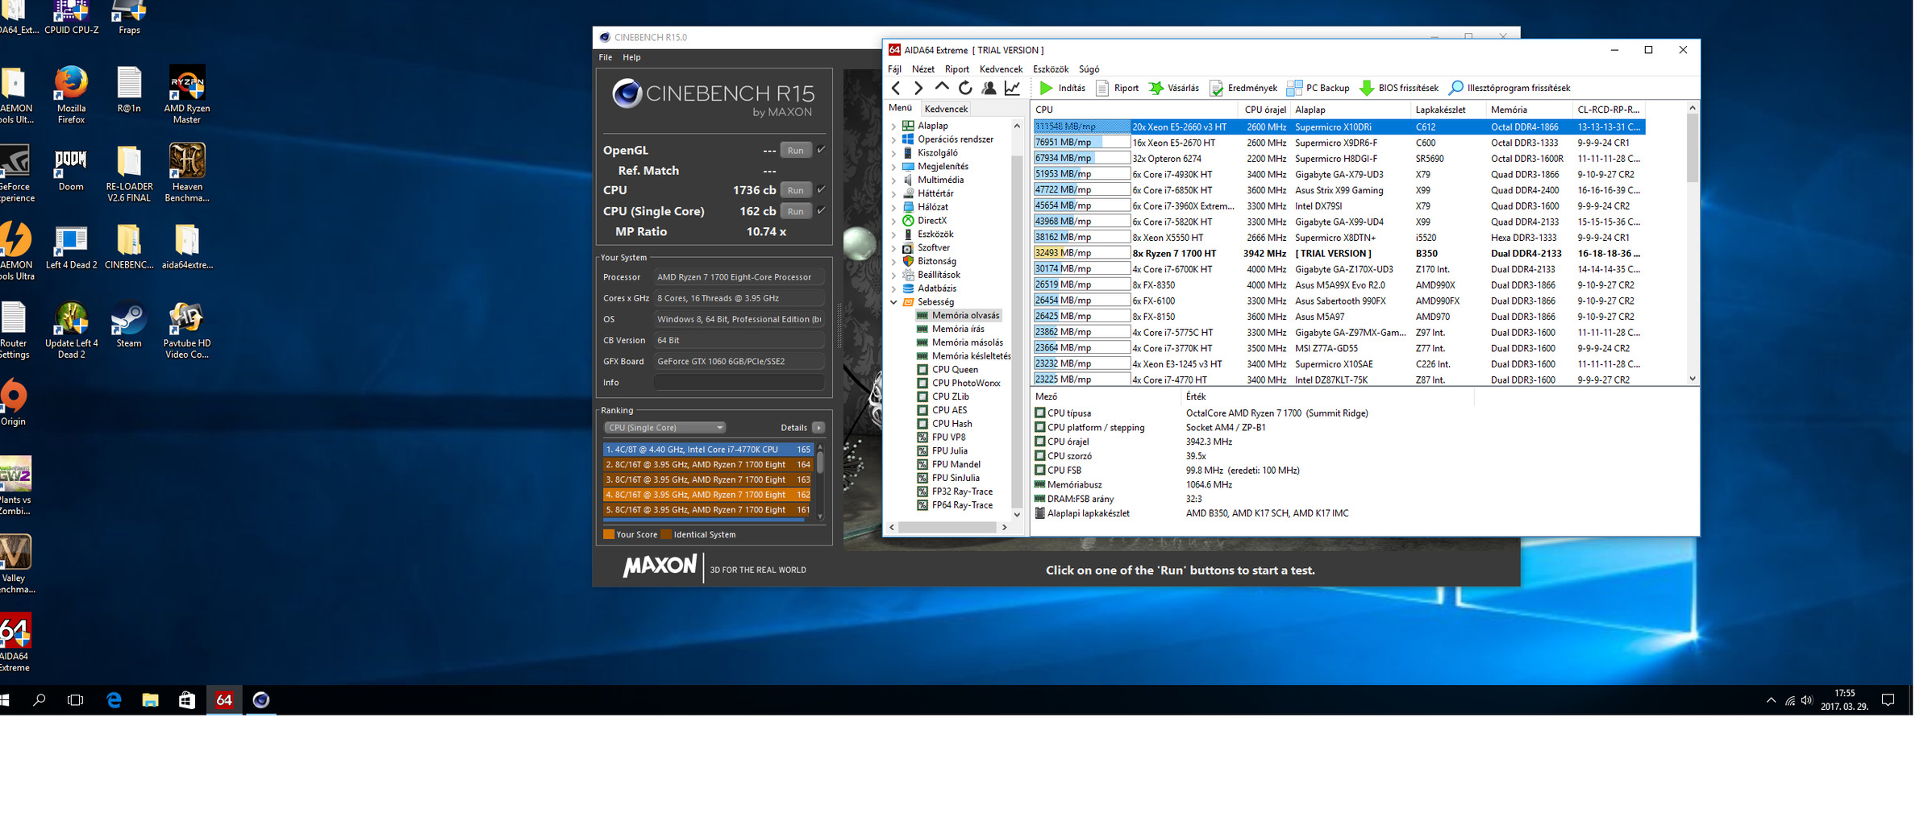The image size is (1928, 813).
Task: Click AIDA64 back navigation arrow
Action: [896, 88]
